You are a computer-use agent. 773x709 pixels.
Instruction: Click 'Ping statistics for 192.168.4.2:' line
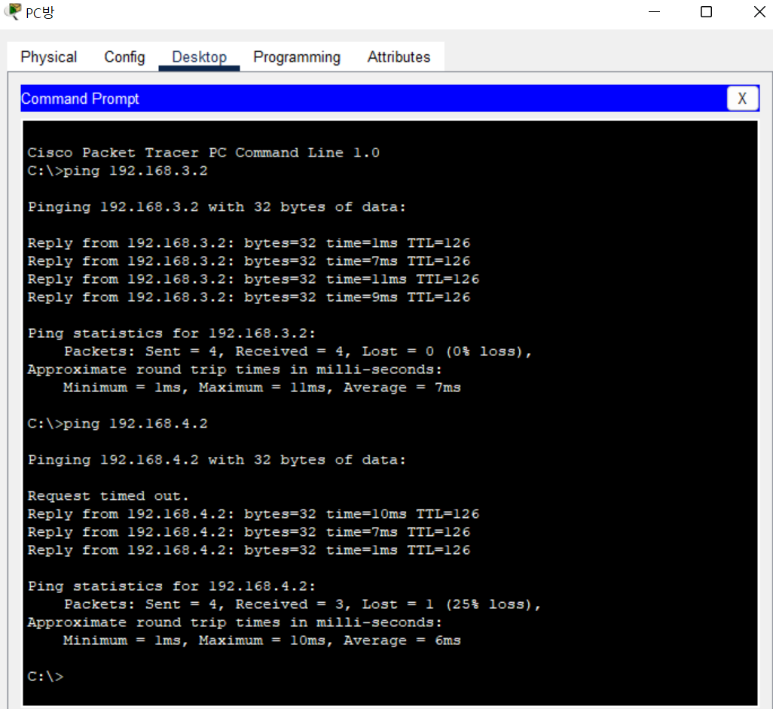click(172, 586)
